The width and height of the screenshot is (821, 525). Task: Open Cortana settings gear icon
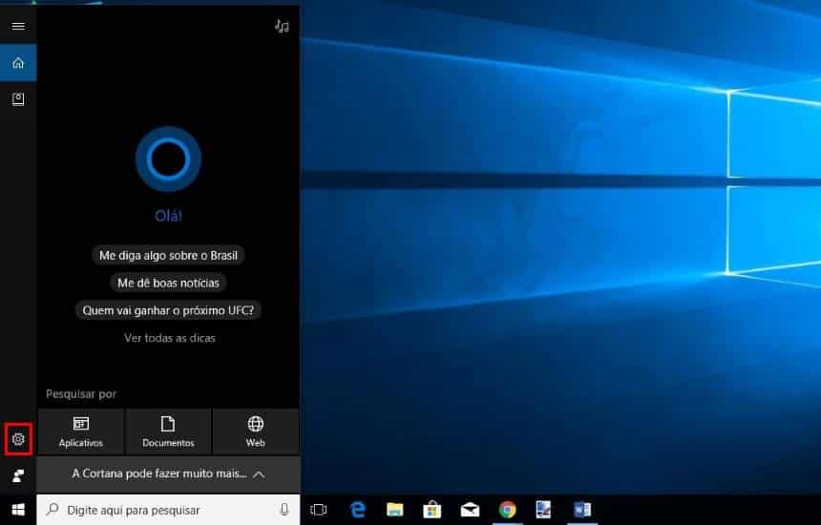(x=18, y=439)
